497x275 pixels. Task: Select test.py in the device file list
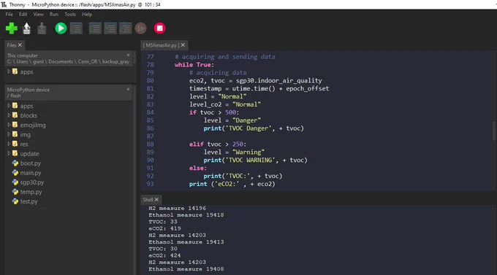[29, 201]
